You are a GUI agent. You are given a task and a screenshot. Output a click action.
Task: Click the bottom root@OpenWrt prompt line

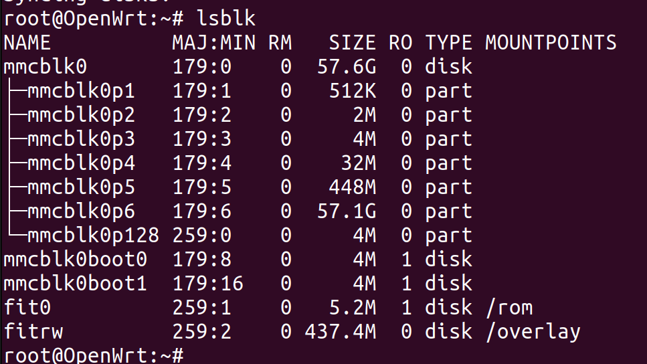pyautogui.click(x=93, y=356)
